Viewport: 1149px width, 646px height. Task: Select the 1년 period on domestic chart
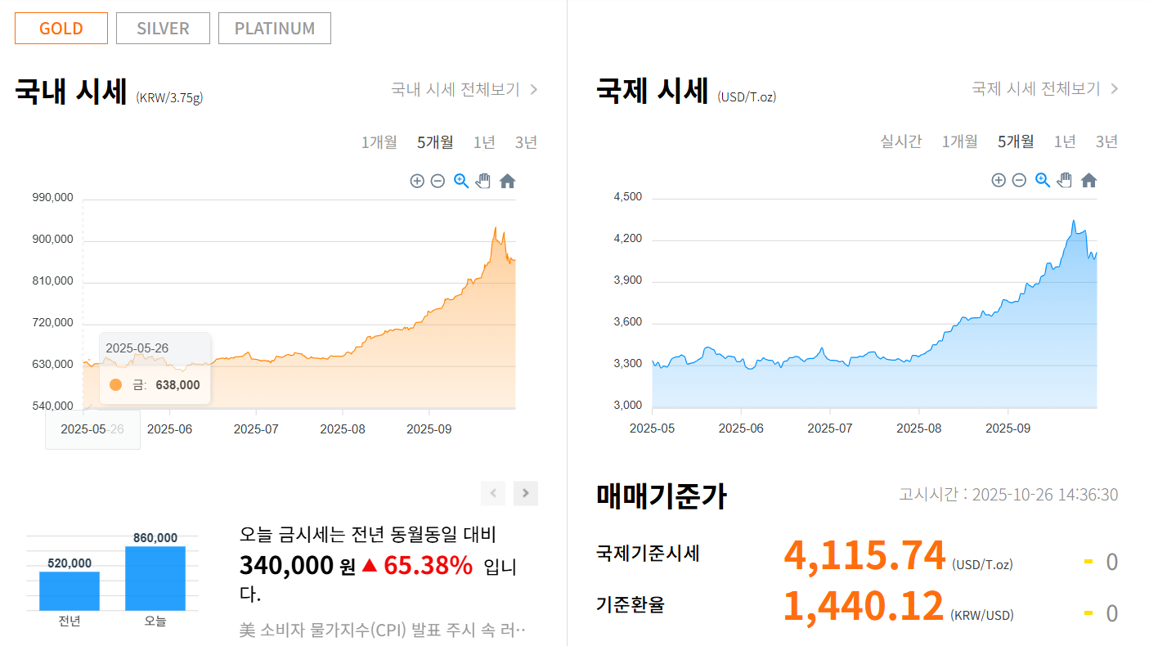(x=484, y=141)
